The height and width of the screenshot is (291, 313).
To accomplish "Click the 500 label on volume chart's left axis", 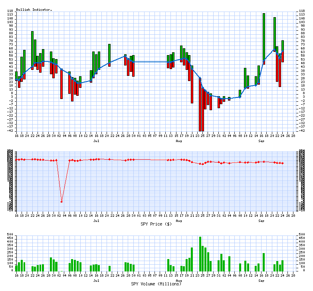I will pyautogui.click(x=10, y=235).
